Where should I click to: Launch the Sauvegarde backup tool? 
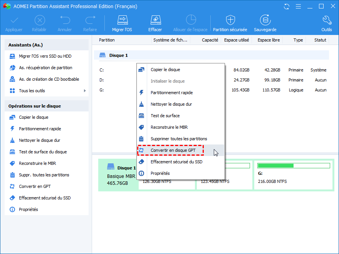[265, 23]
